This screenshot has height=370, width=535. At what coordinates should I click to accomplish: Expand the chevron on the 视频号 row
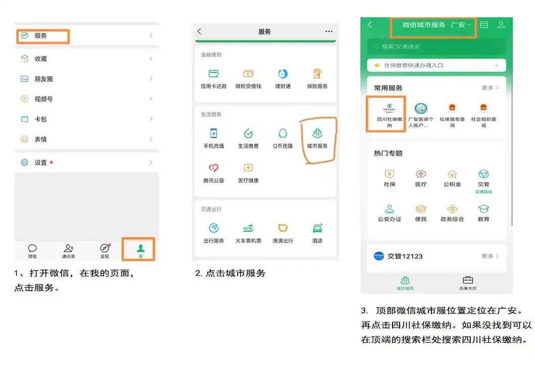[x=151, y=99]
